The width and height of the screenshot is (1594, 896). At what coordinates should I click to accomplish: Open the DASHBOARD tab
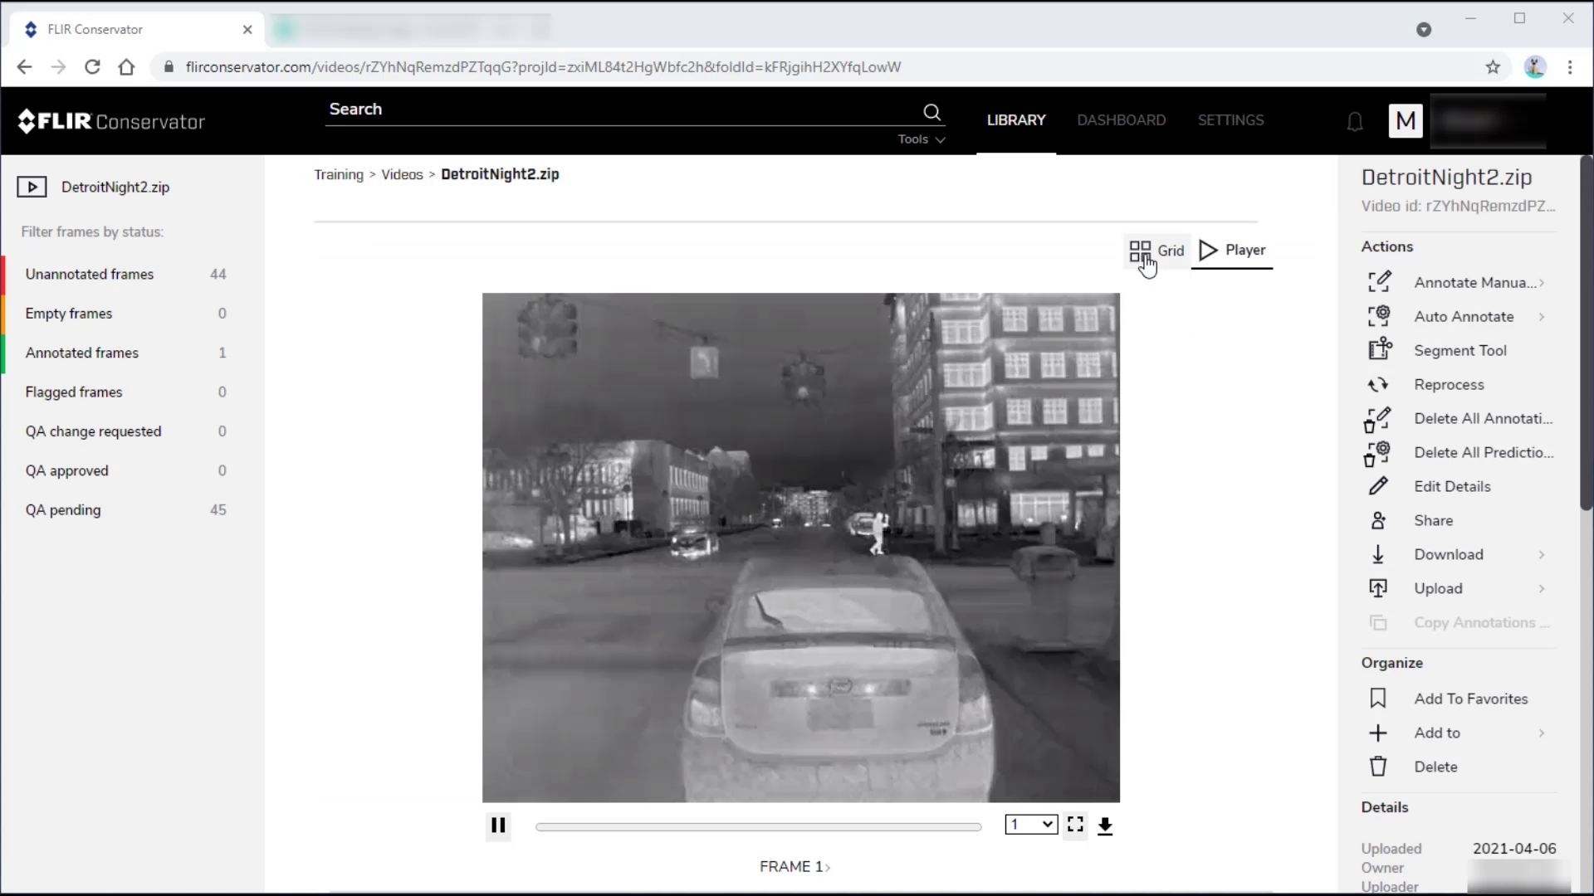pyautogui.click(x=1121, y=119)
